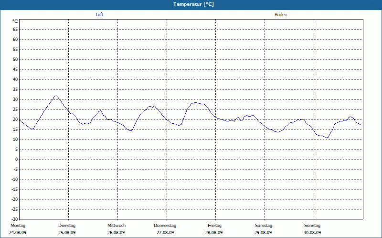Click the -5 axis value
382x238 pixels.
click(16, 169)
